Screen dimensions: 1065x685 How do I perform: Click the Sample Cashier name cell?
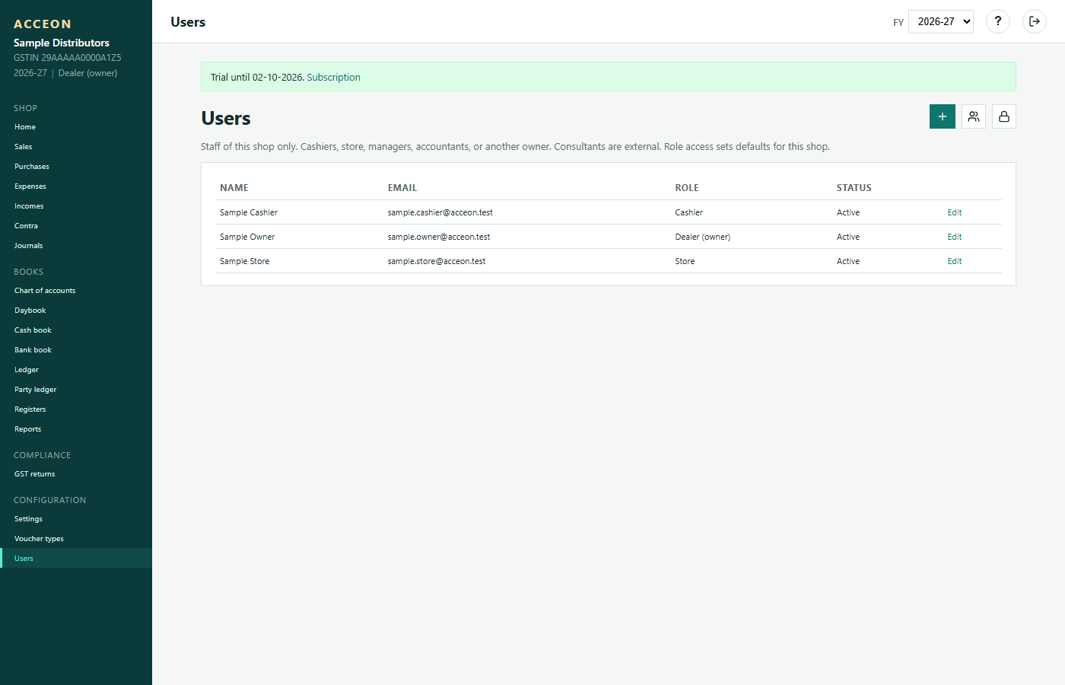tap(249, 212)
